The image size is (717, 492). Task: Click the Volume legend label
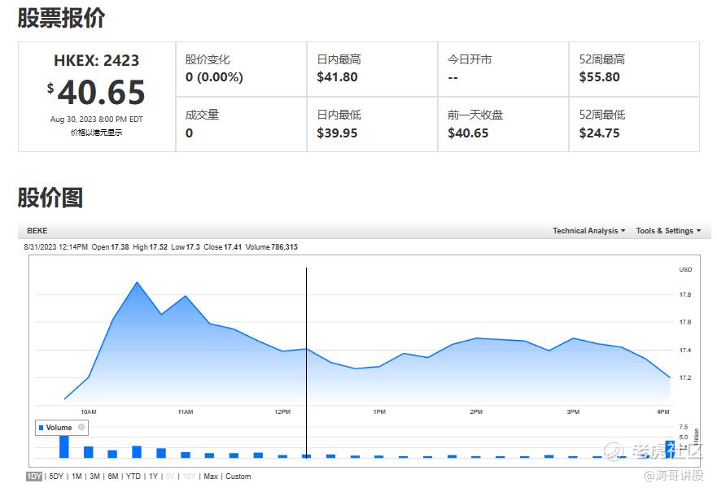tap(59, 428)
